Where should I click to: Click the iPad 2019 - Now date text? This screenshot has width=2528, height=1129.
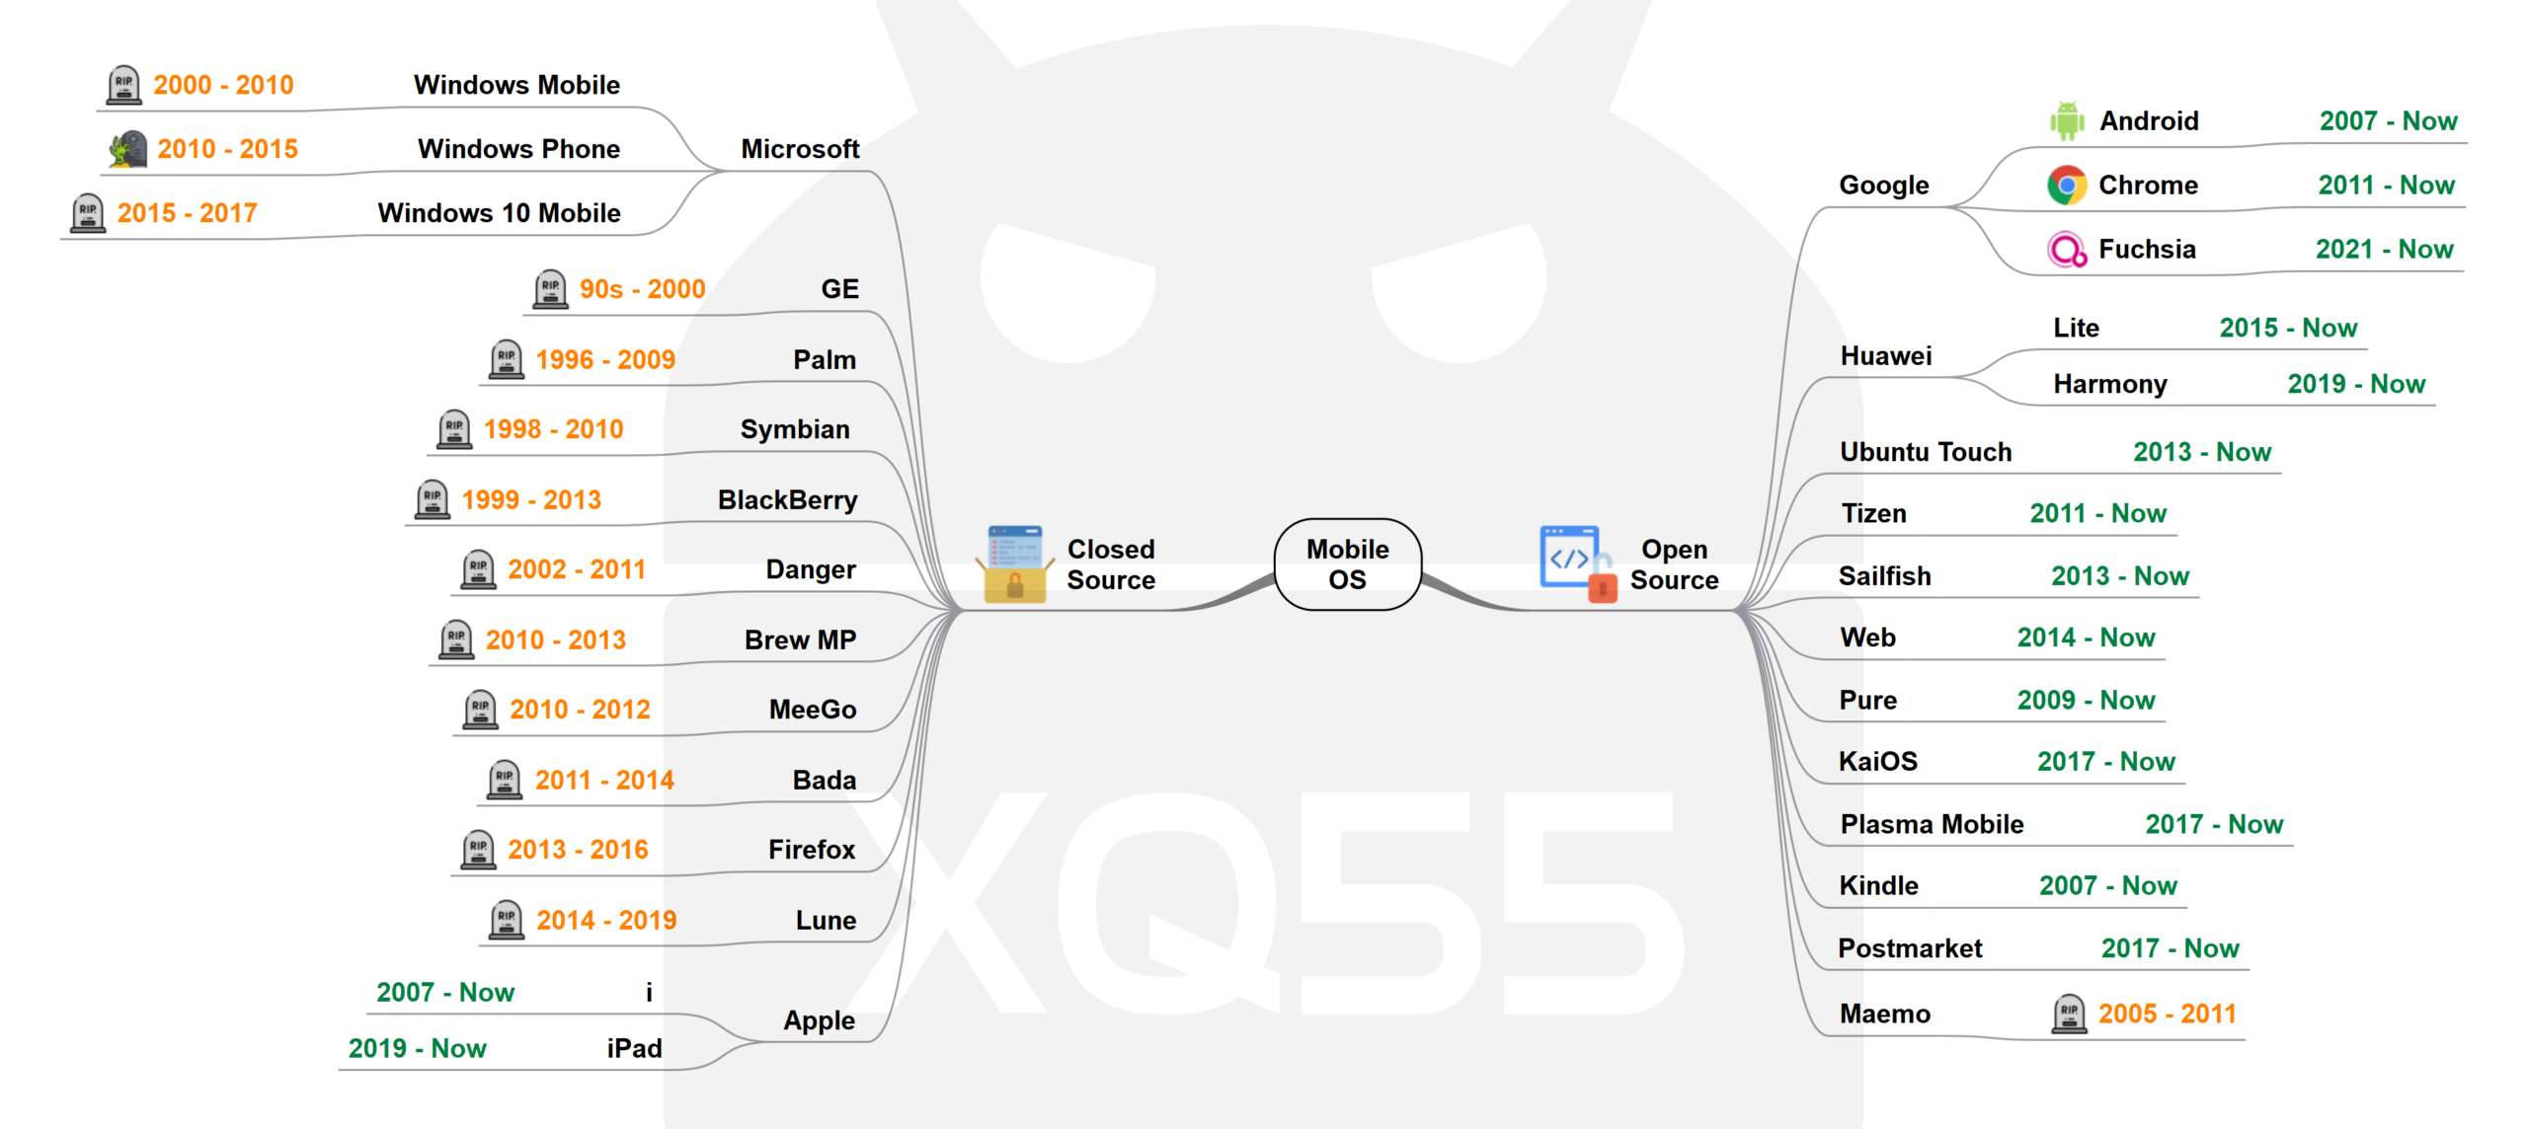click(417, 1048)
